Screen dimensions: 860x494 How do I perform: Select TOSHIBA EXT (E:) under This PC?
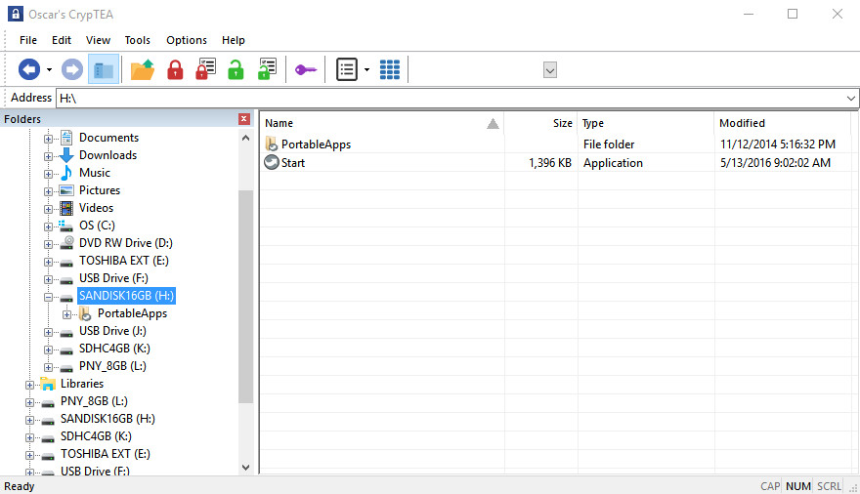coord(123,260)
